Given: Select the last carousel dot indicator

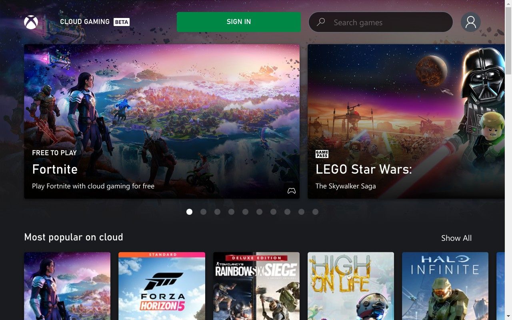Looking at the screenshot, I should [315, 212].
